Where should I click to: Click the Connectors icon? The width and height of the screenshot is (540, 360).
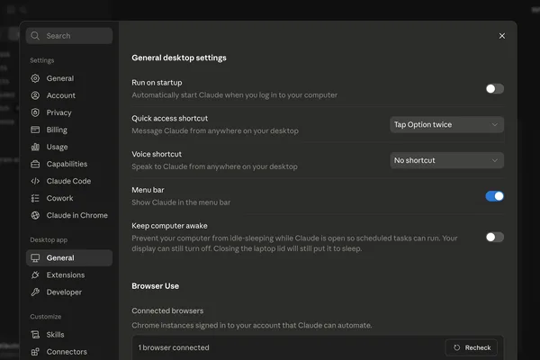pyautogui.click(x=35, y=352)
